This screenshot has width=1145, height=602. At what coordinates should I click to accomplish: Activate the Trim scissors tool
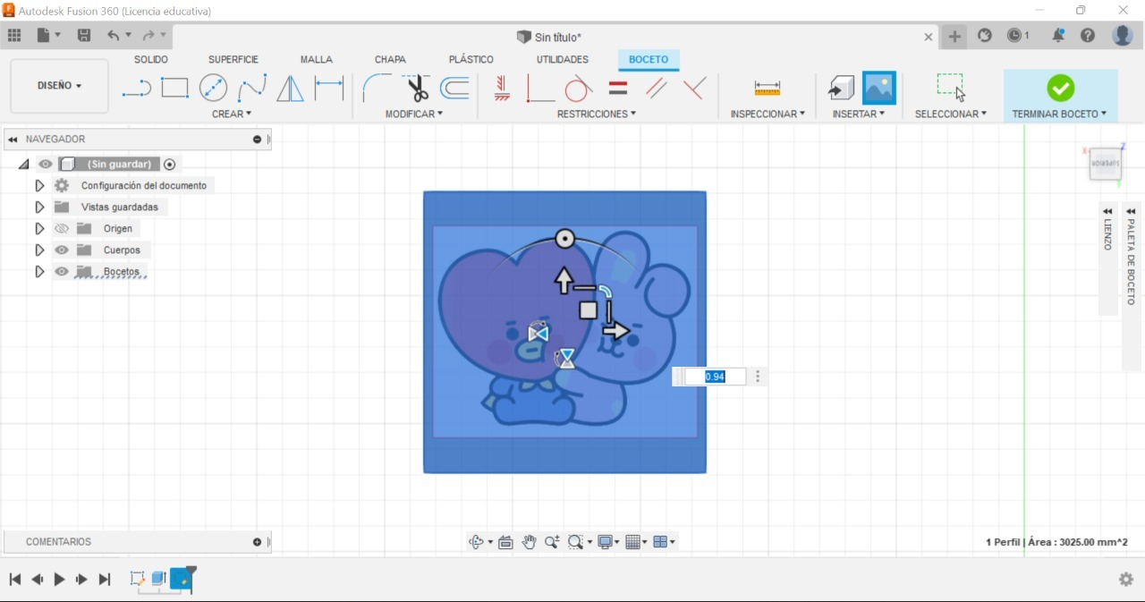point(416,88)
